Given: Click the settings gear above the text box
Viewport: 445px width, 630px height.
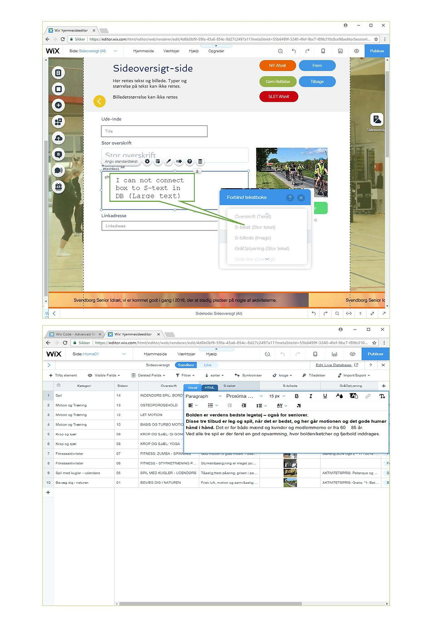Looking at the screenshot, I should pos(147,161).
